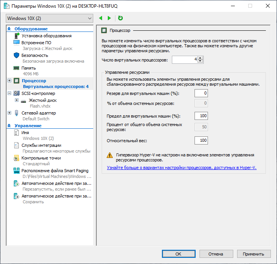Screen dimensions: 277x264
Task: Expand the Сетевой адаптер tree node
Action: (x=10, y=113)
